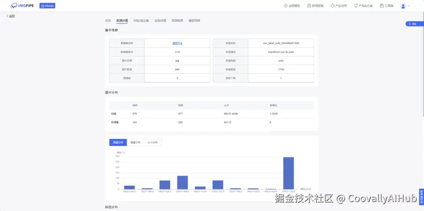Click the user avatar icon
Viewport: 424px width, 211px height.
tap(403, 6)
